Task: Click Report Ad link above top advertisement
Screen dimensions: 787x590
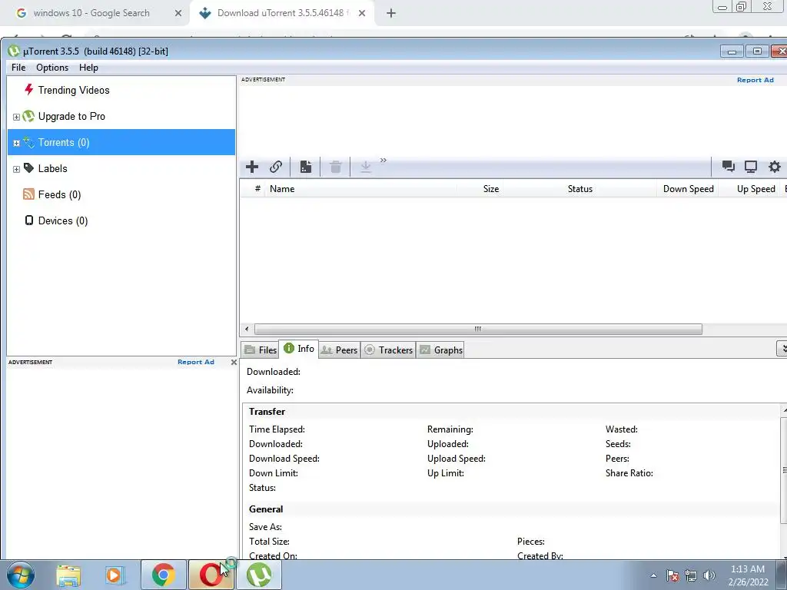Action: (755, 80)
